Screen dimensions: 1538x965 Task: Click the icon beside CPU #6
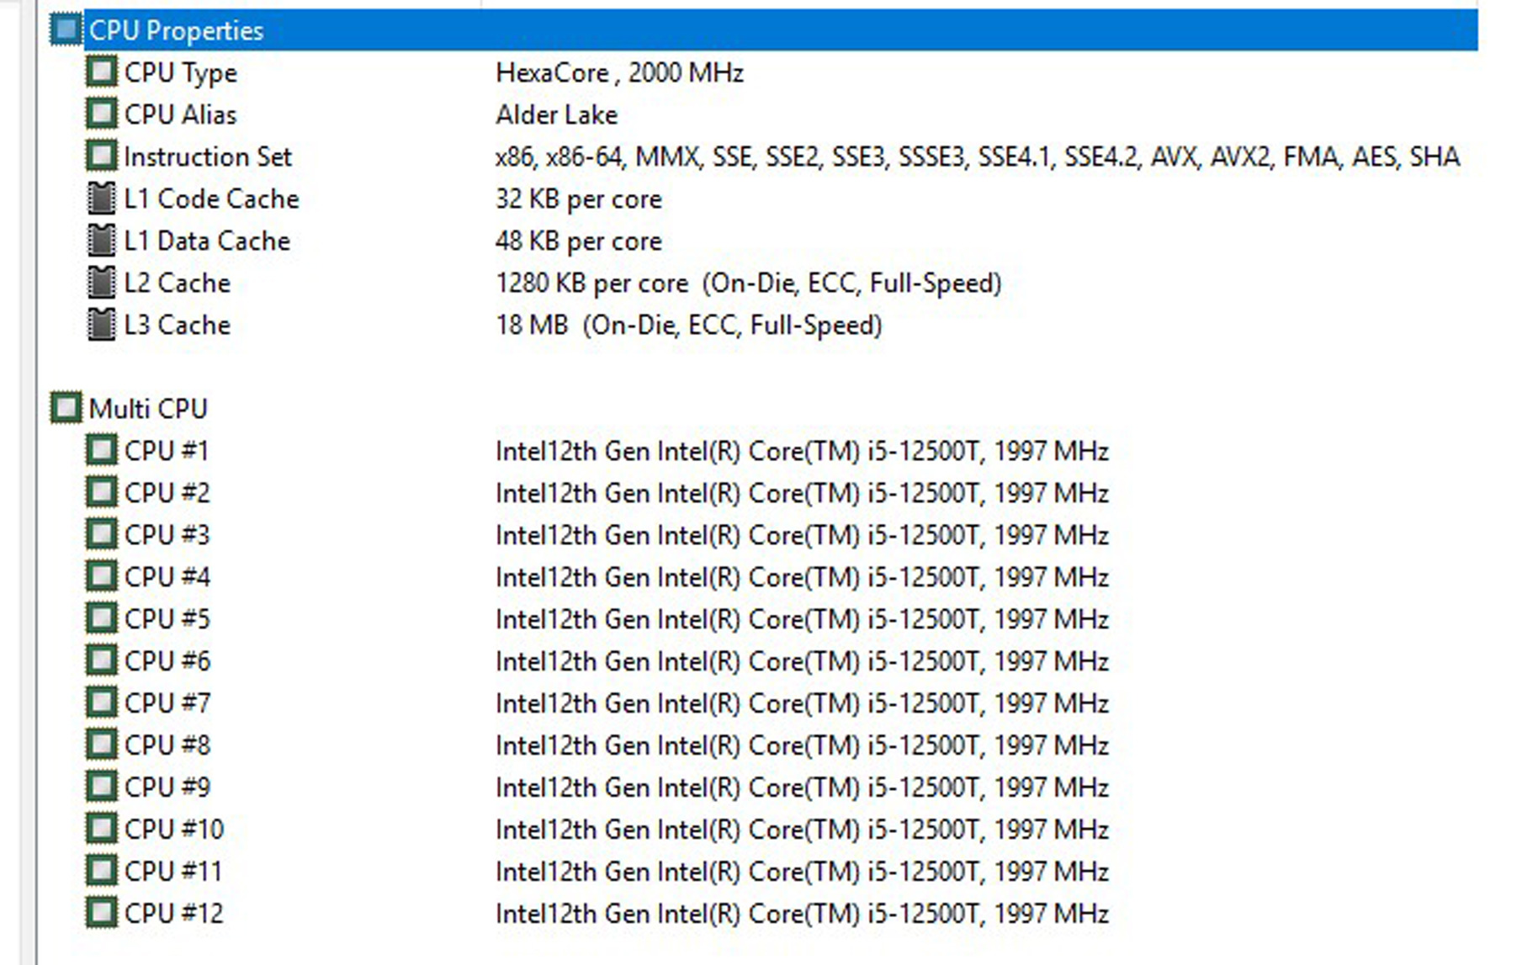[102, 661]
